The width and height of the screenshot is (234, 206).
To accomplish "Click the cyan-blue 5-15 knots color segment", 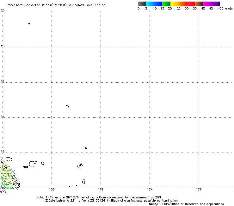I will pyautogui.click(x=154, y=4).
